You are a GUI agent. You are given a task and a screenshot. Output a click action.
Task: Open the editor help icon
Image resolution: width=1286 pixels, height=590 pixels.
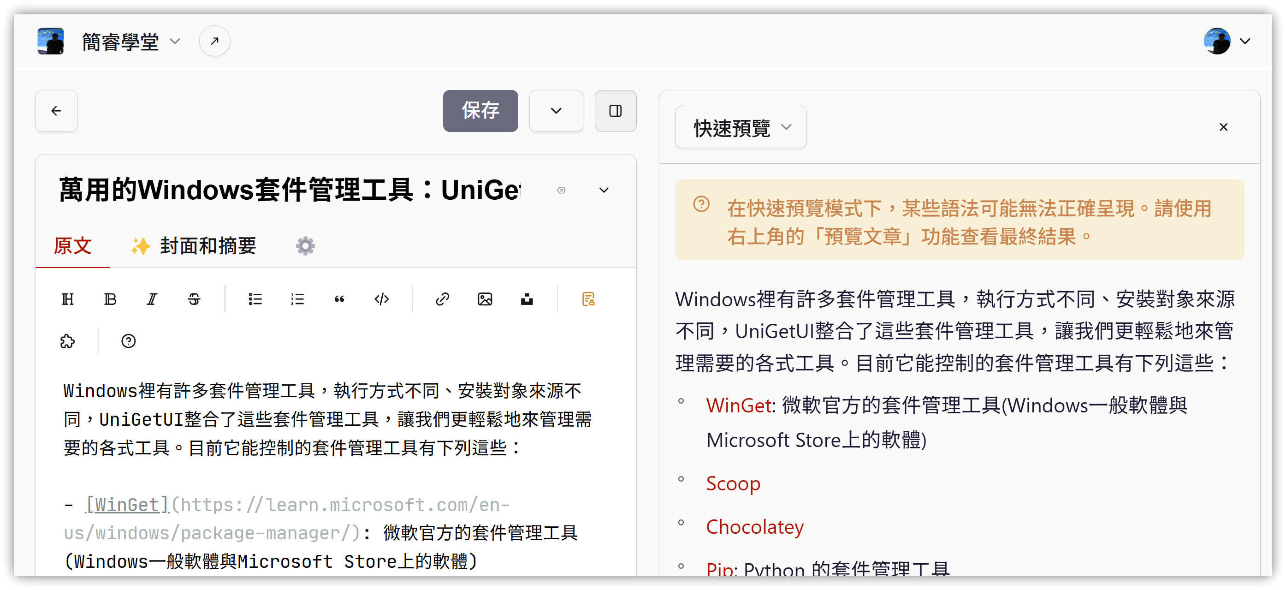(x=128, y=341)
